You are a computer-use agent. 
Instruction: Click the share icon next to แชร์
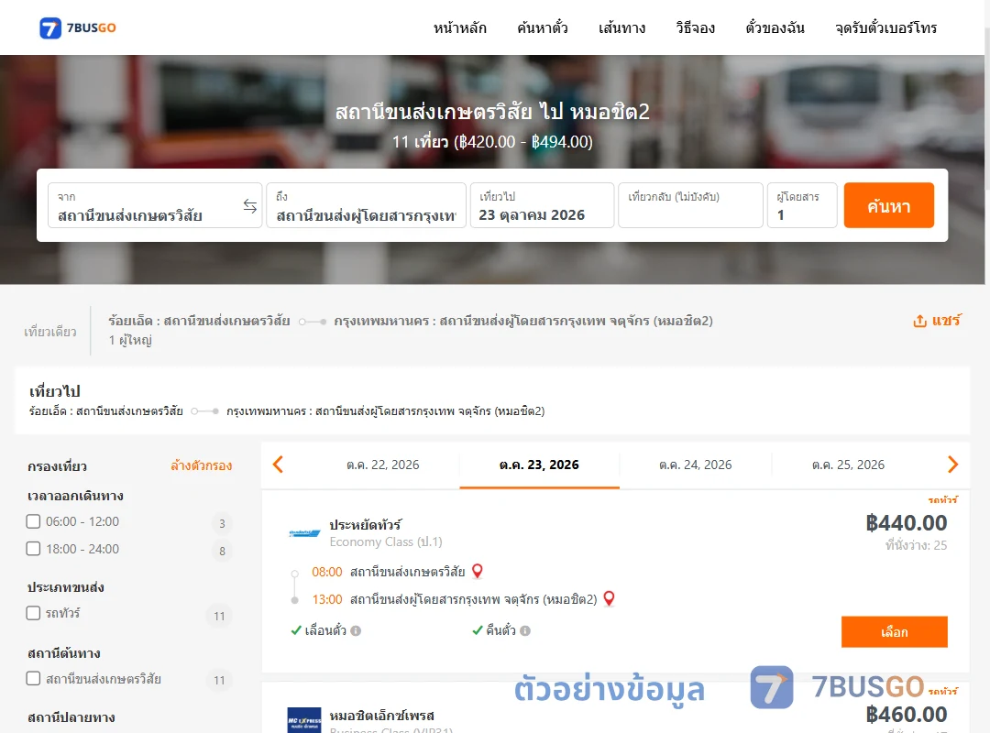(920, 321)
